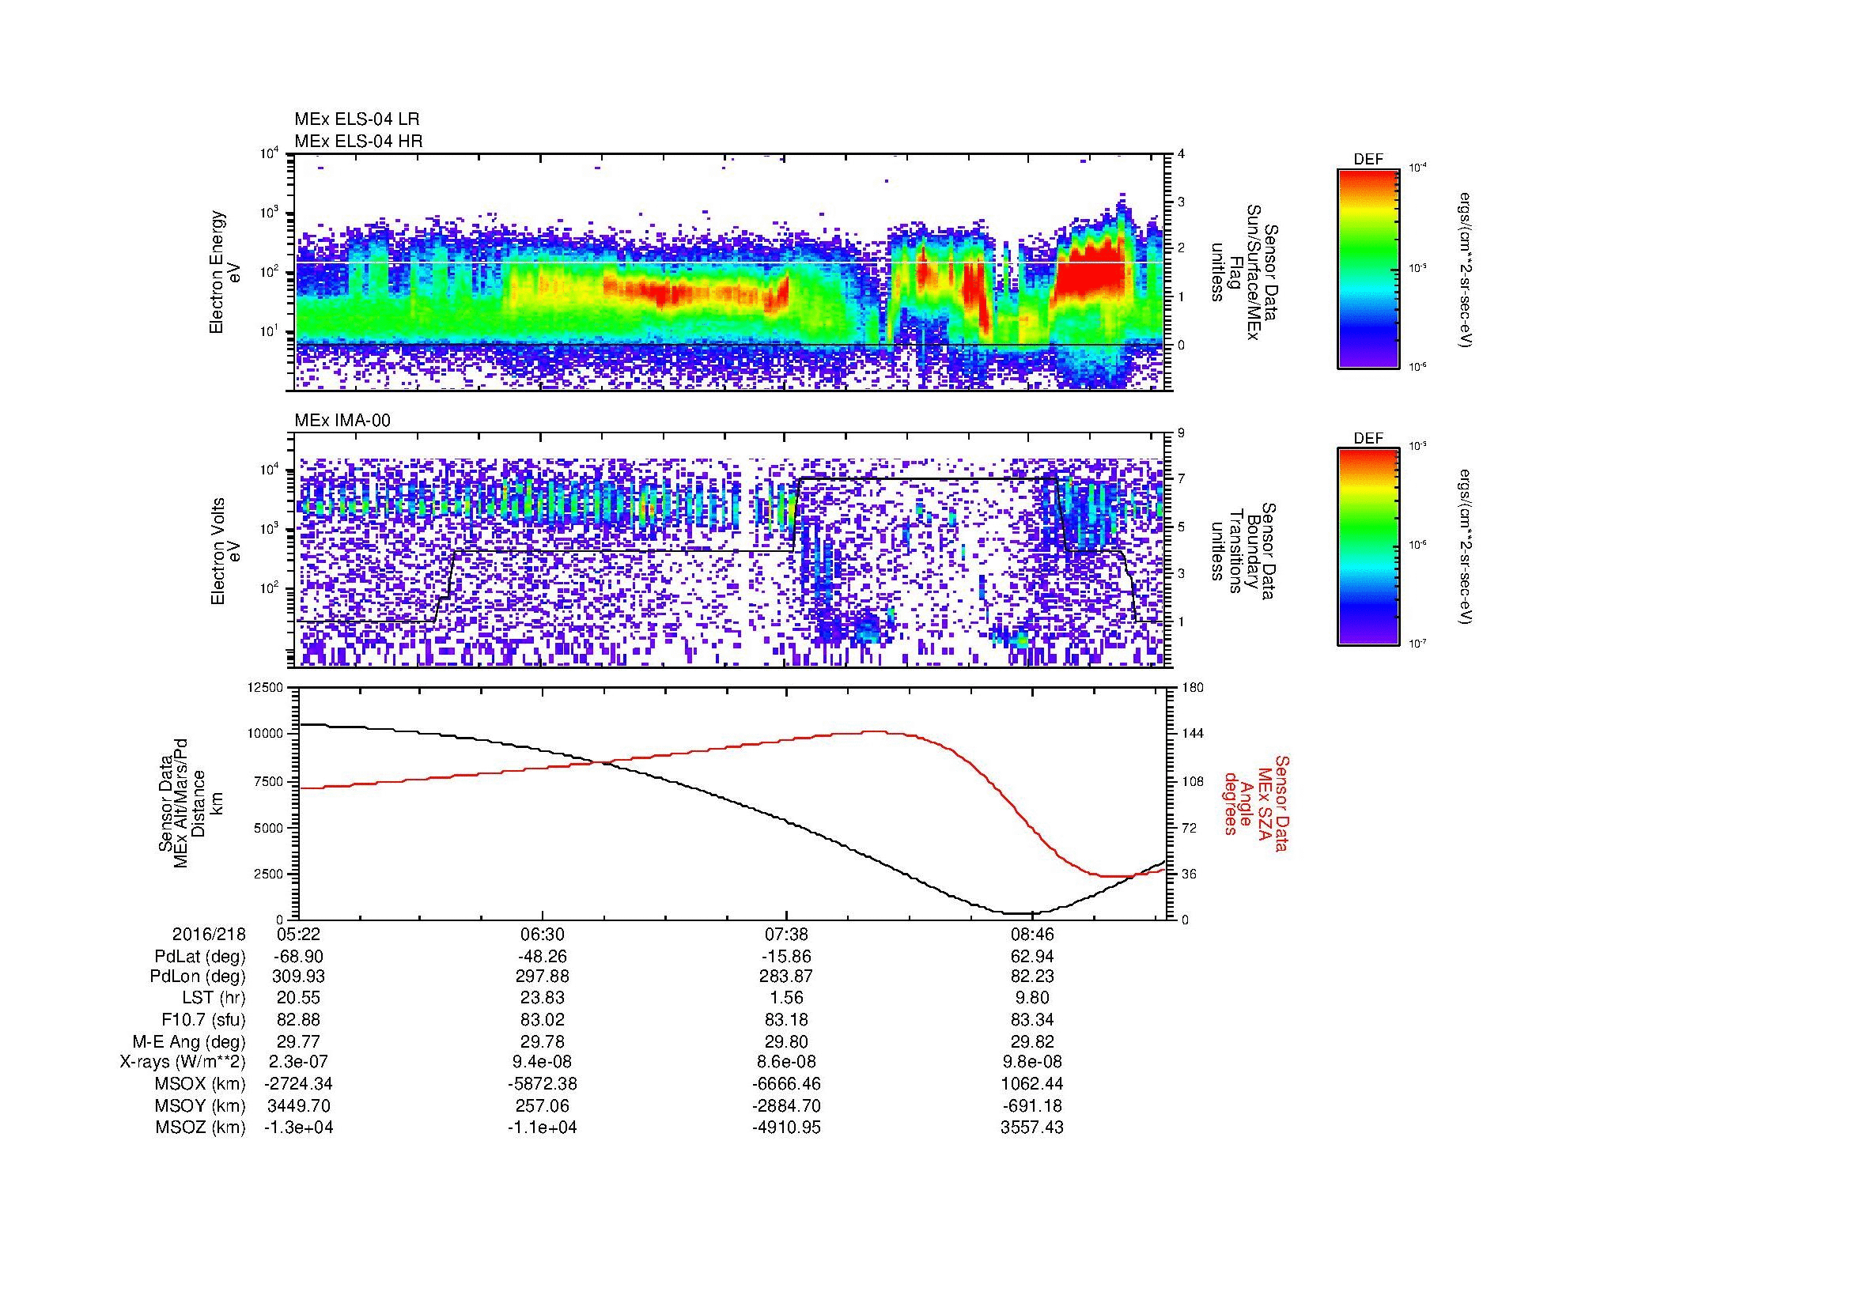Click the LST value '23.83'
The height and width of the screenshot is (1307, 1850).
(543, 999)
